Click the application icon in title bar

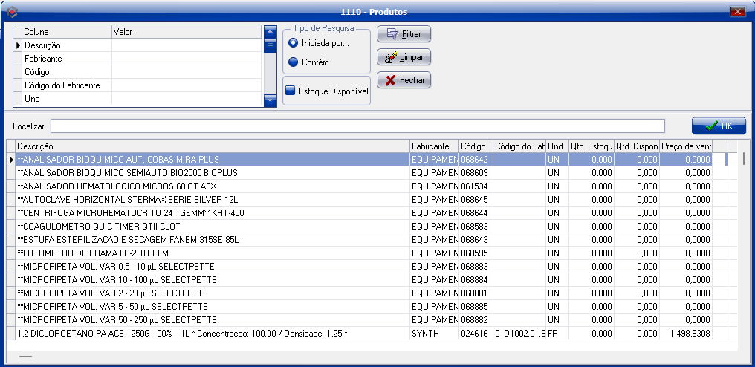pyautogui.click(x=10, y=11)
